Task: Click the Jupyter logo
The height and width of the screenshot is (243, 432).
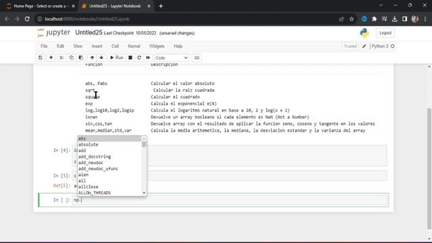Action: coord(54,32)
